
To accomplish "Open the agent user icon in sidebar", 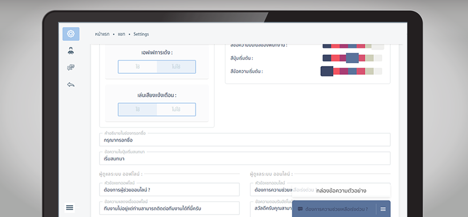I will point(71,51).
